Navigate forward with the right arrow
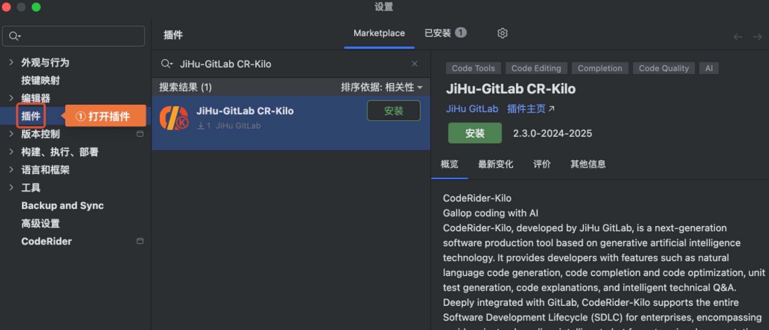 [x=757, y=37]
